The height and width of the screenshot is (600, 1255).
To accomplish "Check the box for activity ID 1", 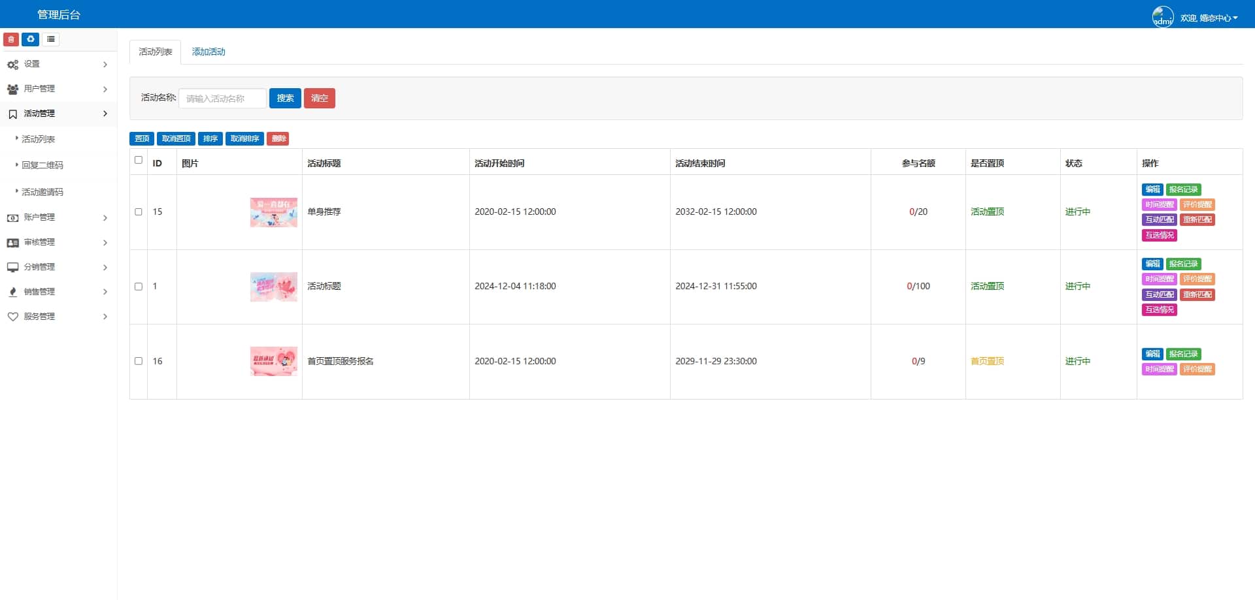I will coord(139,287).
